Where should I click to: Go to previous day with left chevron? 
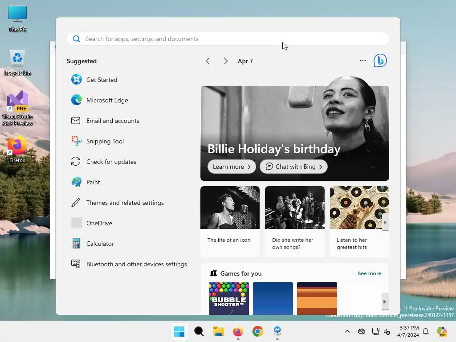click(208, 61)
